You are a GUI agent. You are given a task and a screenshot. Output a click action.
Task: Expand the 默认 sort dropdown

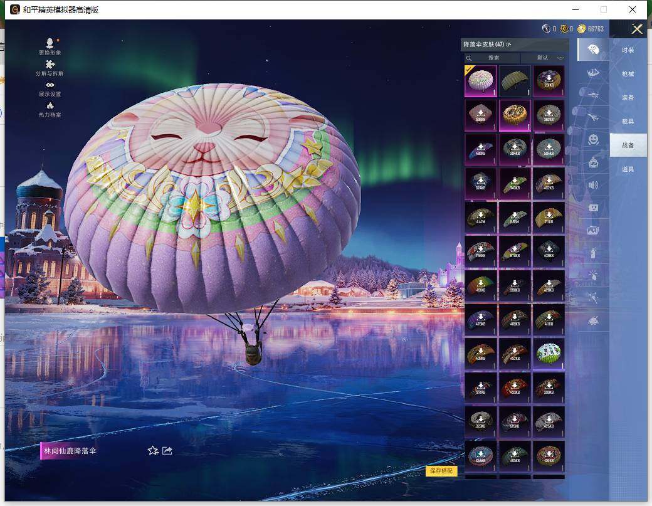pyautogui.click(x=545, y=58)
